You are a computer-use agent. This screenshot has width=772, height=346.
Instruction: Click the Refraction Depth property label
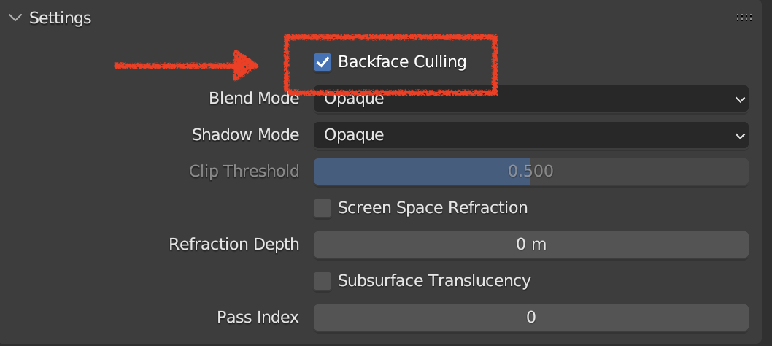[233, 245]
